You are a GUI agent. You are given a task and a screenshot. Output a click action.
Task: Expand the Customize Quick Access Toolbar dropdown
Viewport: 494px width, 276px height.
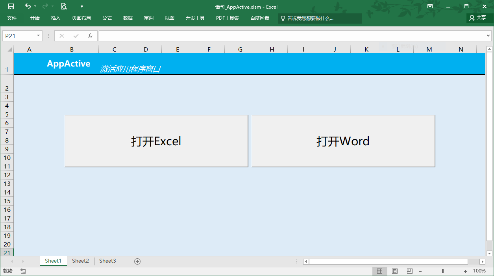click(x=81, y=6)
